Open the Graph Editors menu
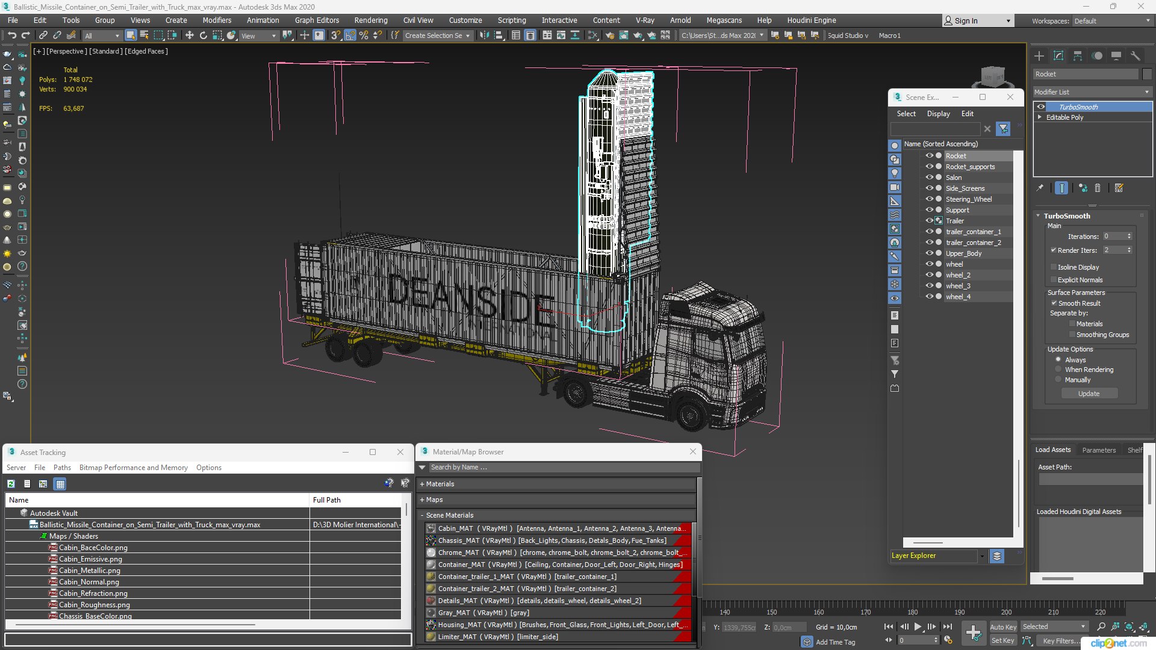The width and height of the screenshot is (1156, 650). click(x=317, y=20)
